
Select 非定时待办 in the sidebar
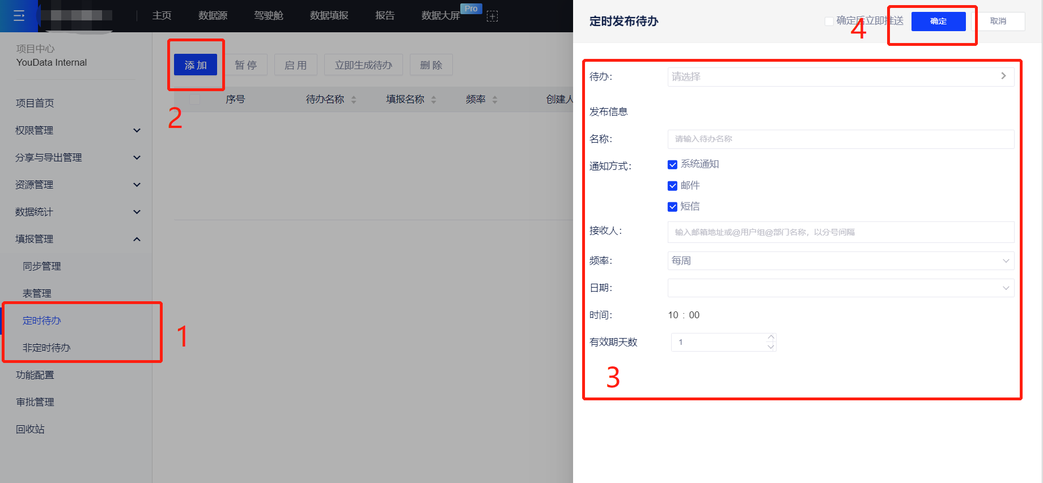click(x=46, y=348)
